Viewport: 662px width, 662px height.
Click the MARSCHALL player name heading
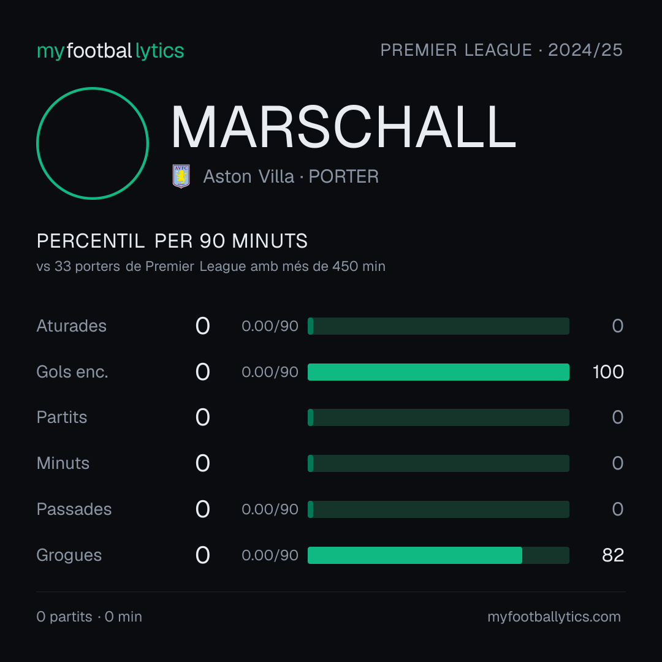[343, 127]
